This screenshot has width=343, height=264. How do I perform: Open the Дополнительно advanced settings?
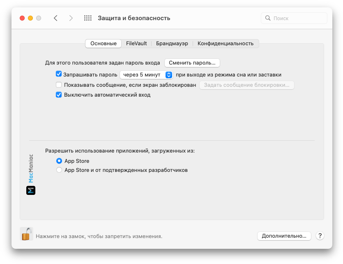pyautogui.click(x=284, y=236)
